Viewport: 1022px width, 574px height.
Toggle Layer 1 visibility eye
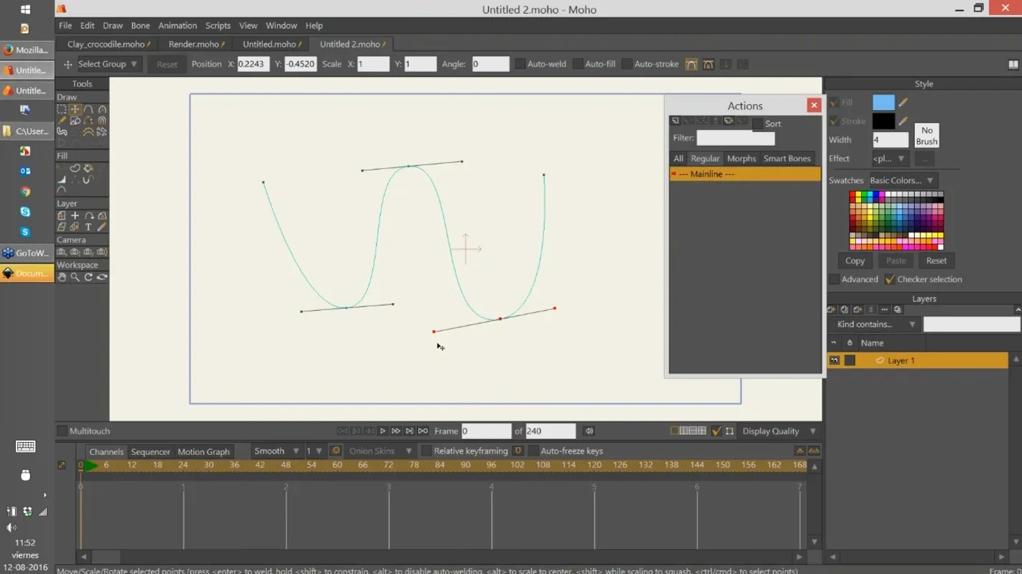tap(834, 361)
